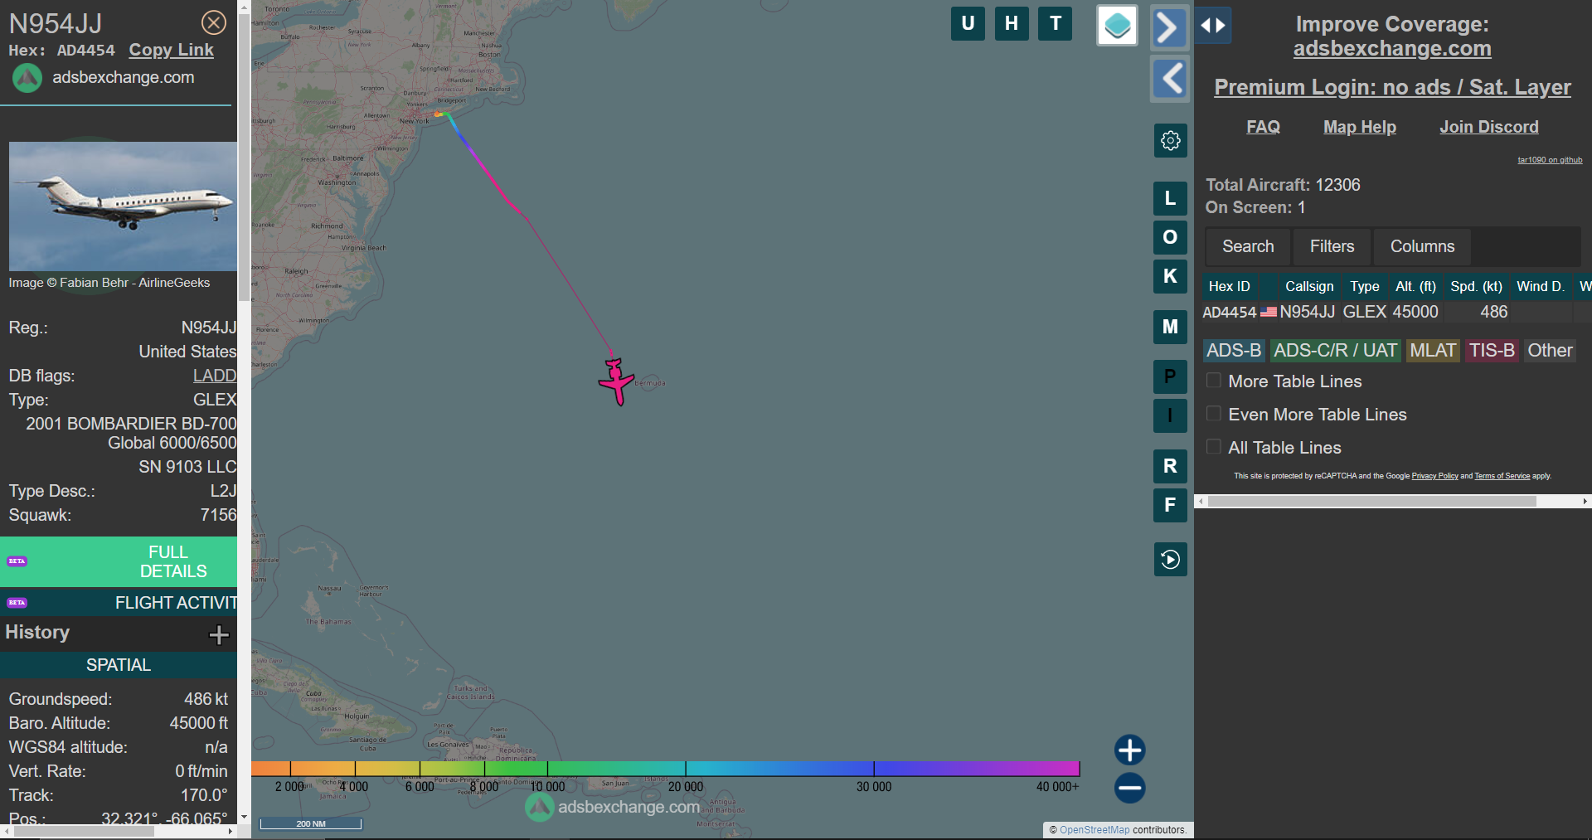Open adsbexchange.com Improve Coverage link

pos(1392,49)
